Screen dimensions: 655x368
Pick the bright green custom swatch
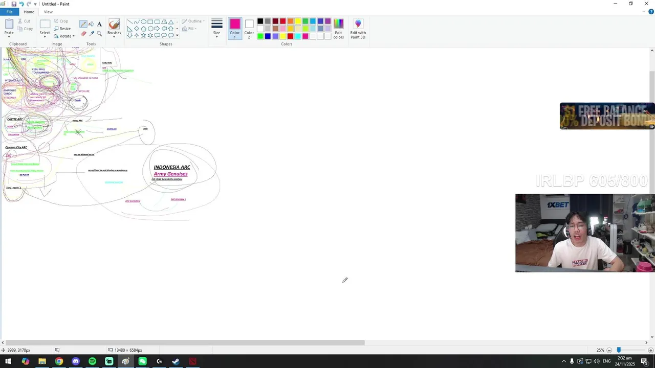[260, 36]
